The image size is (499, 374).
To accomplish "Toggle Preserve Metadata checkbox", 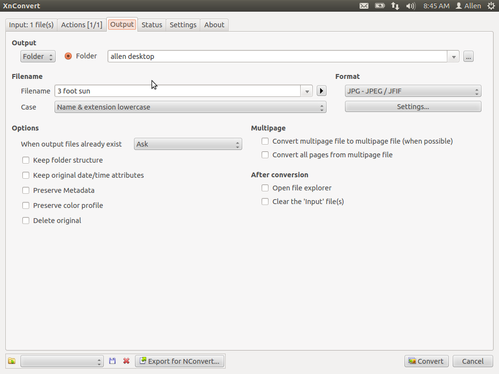I will [26, 190].
